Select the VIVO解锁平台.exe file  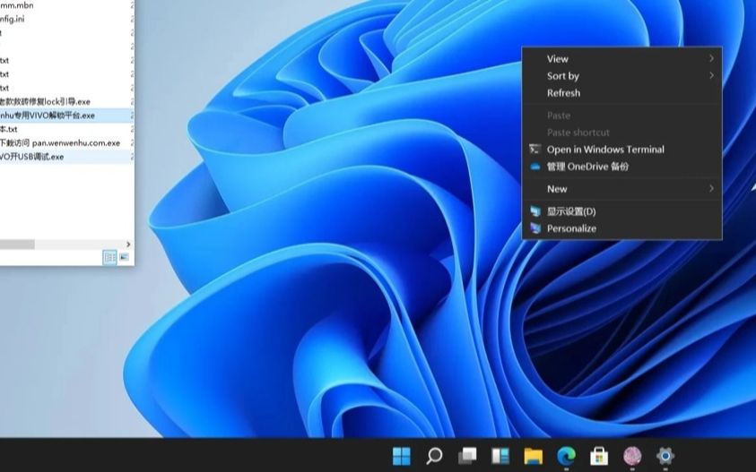coord(48,116)
